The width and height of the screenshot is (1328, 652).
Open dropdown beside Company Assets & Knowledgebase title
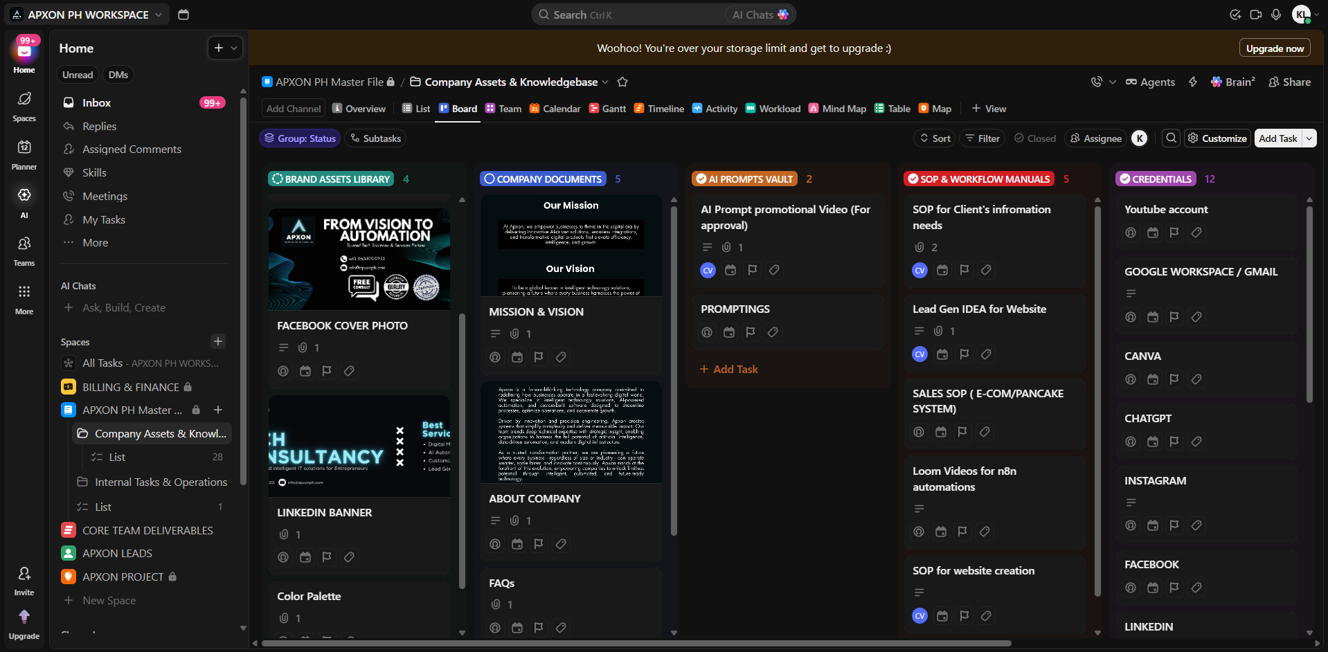(x=605, y=82)
